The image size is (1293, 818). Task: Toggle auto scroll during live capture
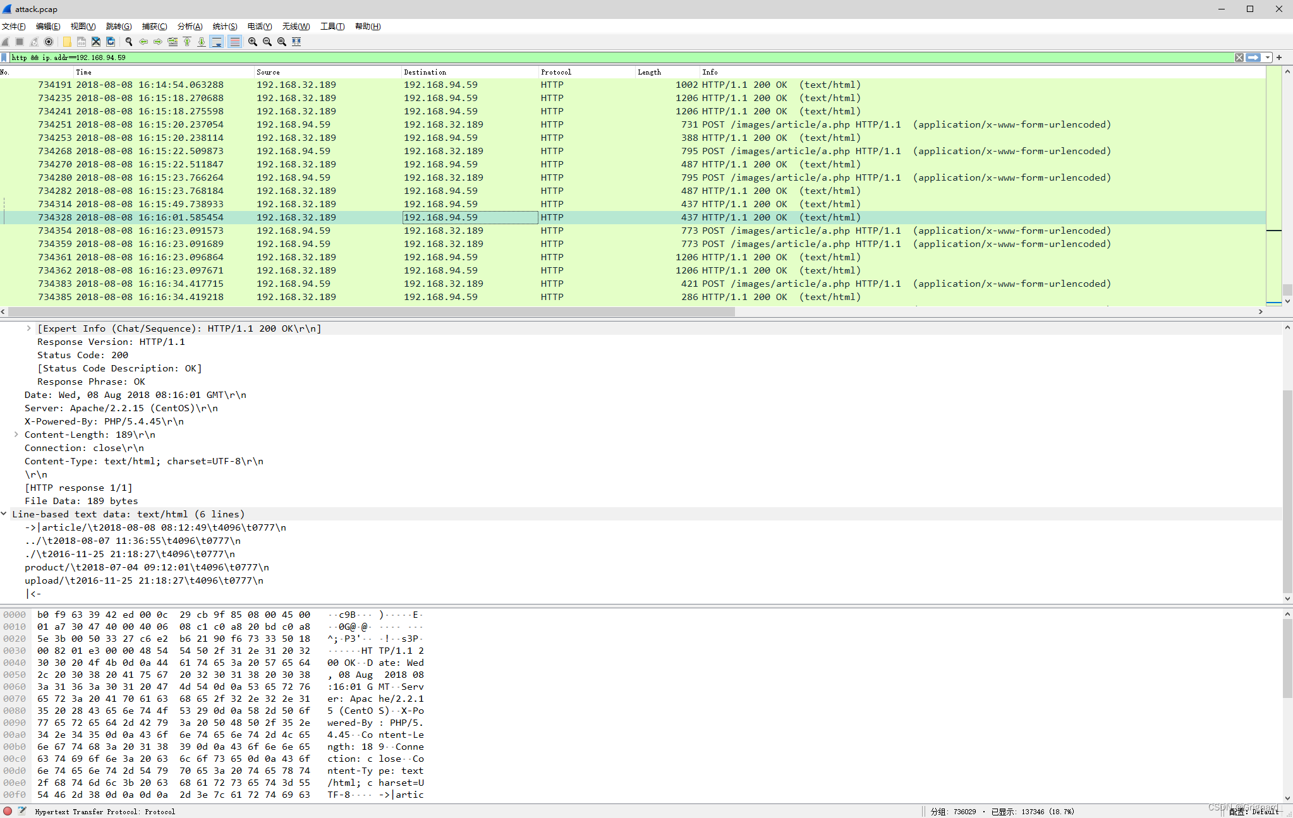pos(217,42)
